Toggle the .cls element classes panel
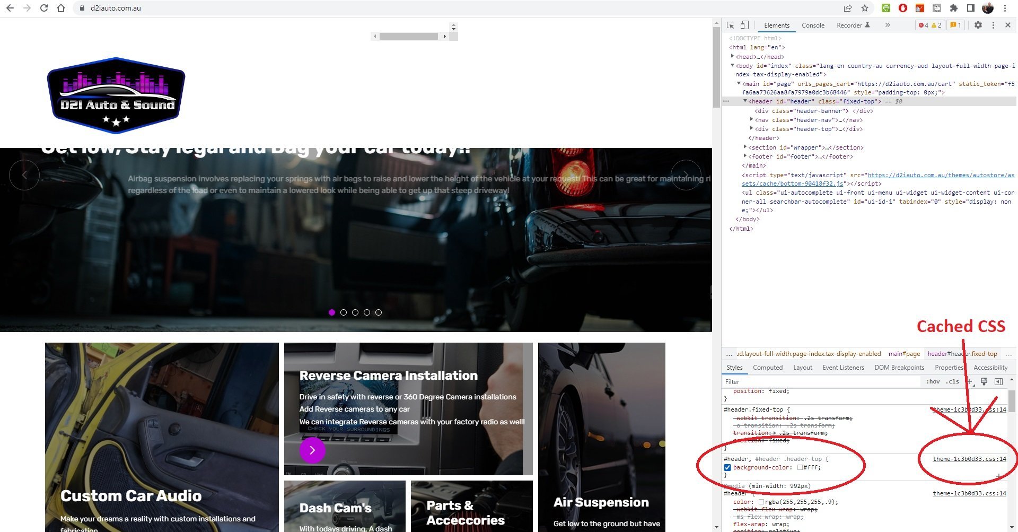This screenshot has height=532, width=1018. pos(953,381)
